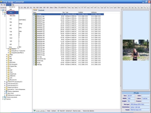Click the WINDOWS folder icon
The image size is (151, 113).
pyautogui.click(x=9, y=76)
